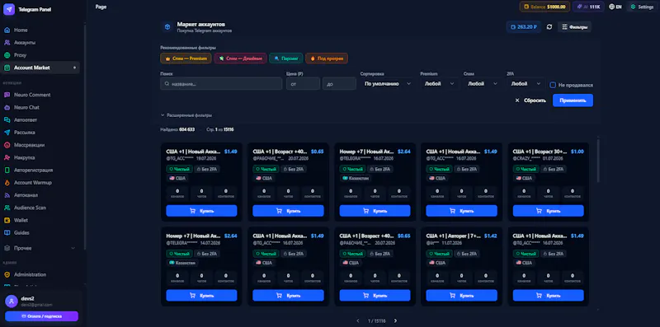Click the Найдено 604 633 count text
This screenshot has width=660, height=327.
(177, 129)
